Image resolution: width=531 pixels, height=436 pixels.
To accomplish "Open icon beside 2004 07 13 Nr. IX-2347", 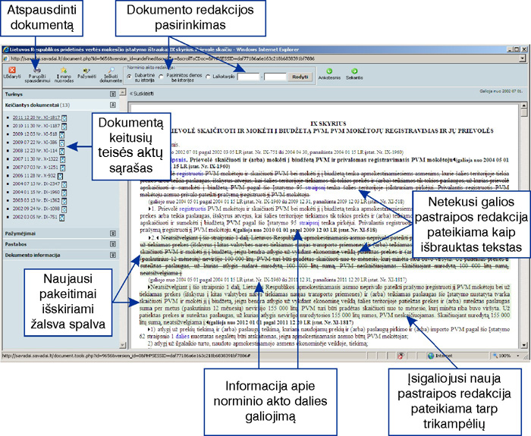I will click(x=64, y=184).
